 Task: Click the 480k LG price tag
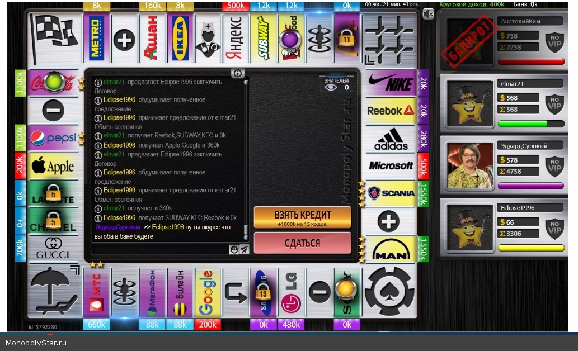click(291, 325)
